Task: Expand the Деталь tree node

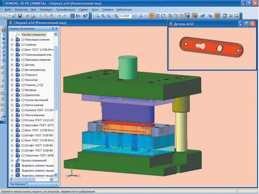Action: coord(12,65)
